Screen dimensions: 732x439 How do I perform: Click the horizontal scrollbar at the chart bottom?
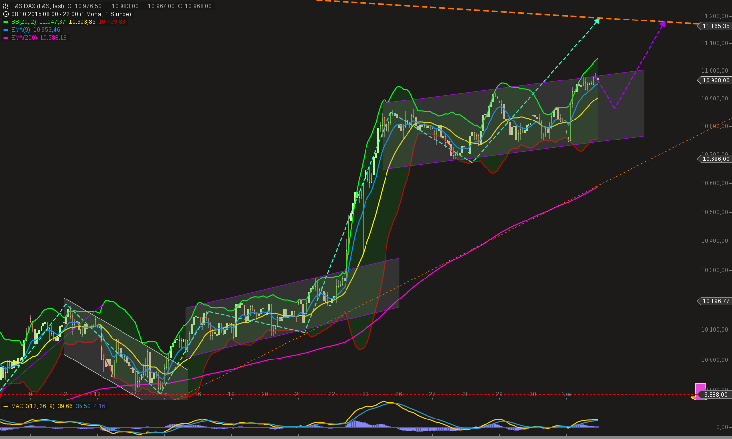(x=366, y=437)
